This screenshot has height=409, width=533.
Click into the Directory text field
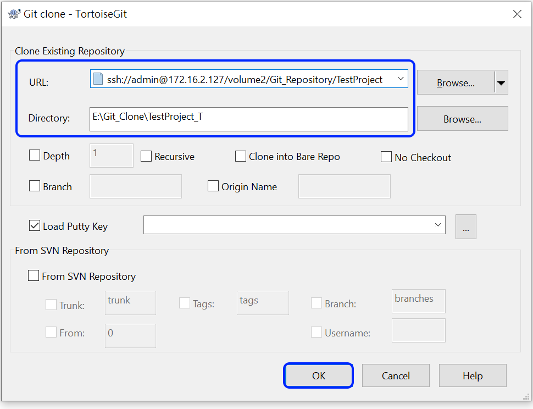(249, 119)
